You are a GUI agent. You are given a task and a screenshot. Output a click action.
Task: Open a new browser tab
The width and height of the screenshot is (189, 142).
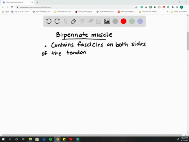click(37, 2)
